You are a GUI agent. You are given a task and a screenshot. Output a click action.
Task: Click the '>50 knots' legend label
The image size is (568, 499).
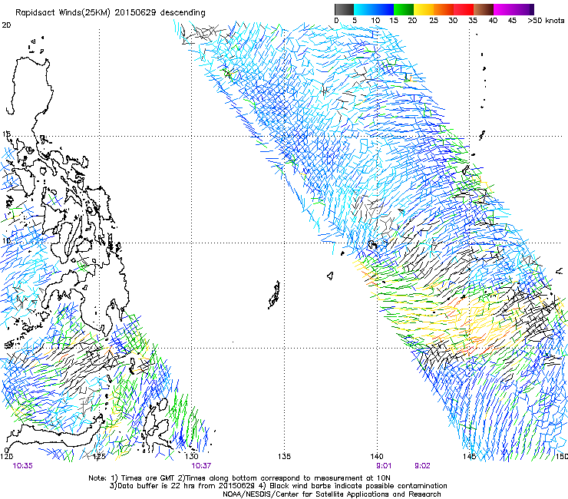(x=546, y=21)
